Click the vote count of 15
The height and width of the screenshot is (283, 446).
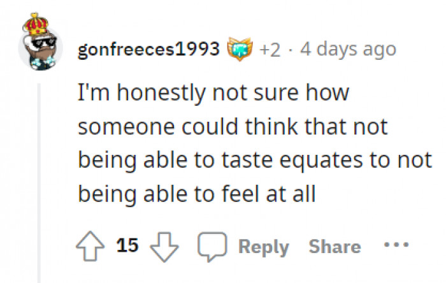click(128, 245)
